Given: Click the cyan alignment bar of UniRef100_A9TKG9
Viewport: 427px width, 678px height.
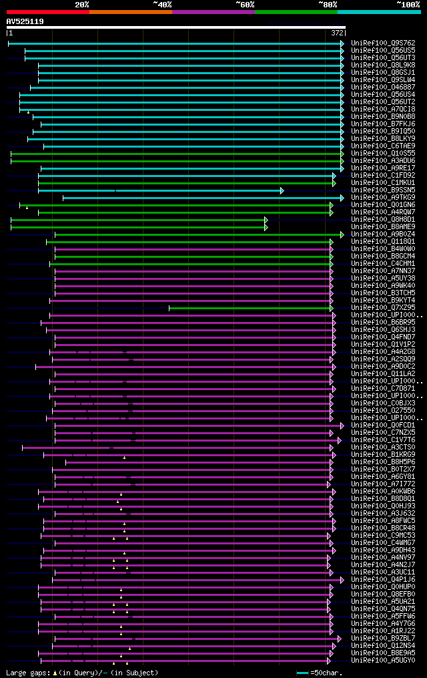Looking at the screenshot, I should 203,198.
